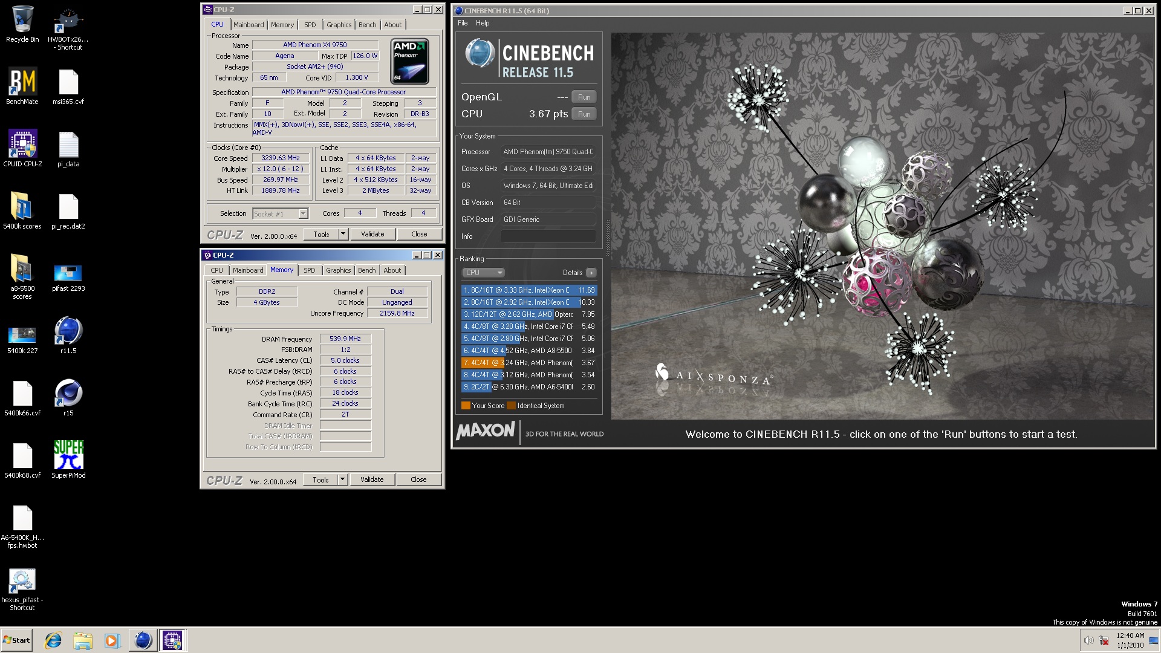Open the hexus_pifast shortcut icon
The height and width of the screenshot is (653, 1161).
(22, 589)
